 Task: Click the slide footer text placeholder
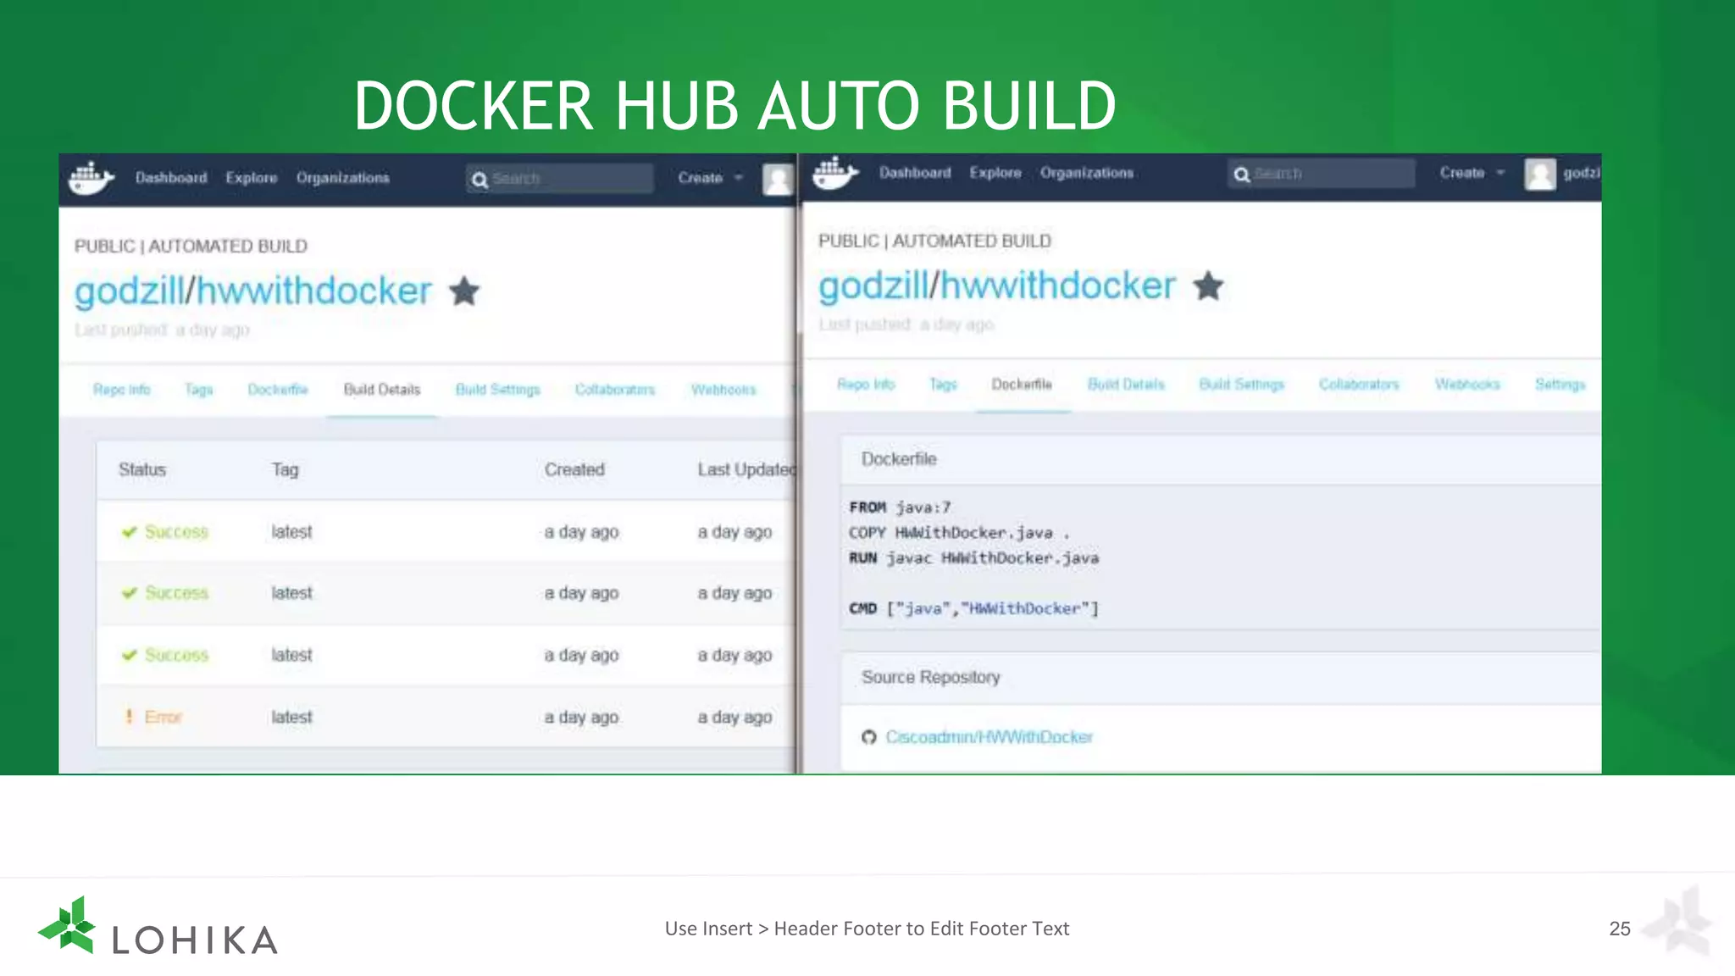point(867,929)
